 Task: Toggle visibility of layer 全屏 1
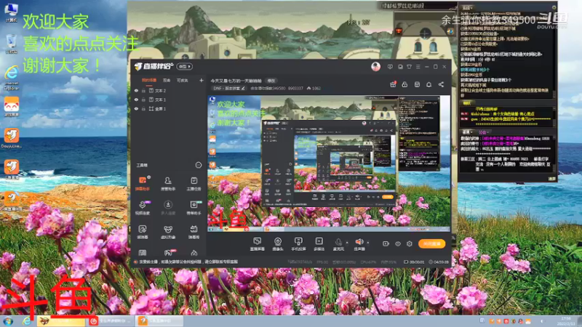tap(136, 108)
